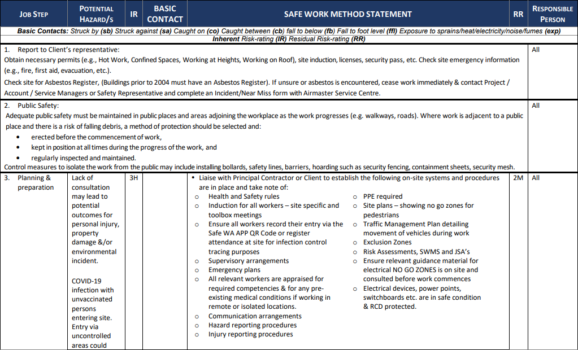578x350 pixels.
Task: Click the 'BASIC CONTACT' column header
Action: [165, 14]
